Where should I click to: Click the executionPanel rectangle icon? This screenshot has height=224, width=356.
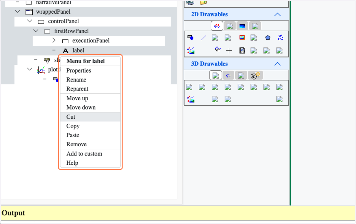(65, 41)
